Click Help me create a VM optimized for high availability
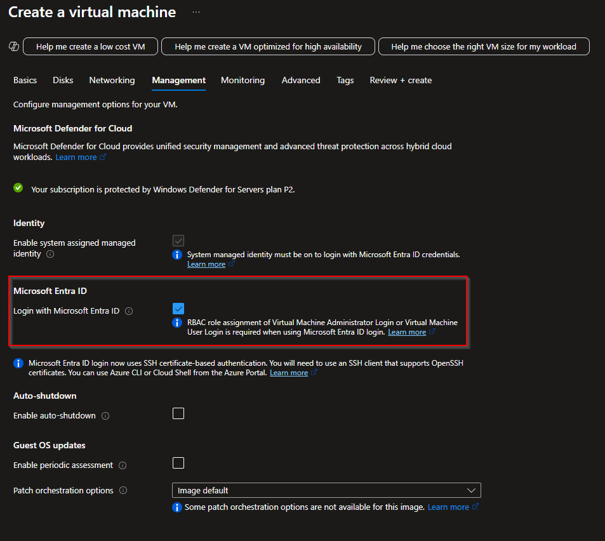This screenshot has width=605, height=541. click(x=268, y=47)
